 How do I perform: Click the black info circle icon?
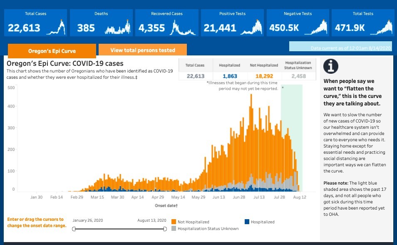pos(331,66)
